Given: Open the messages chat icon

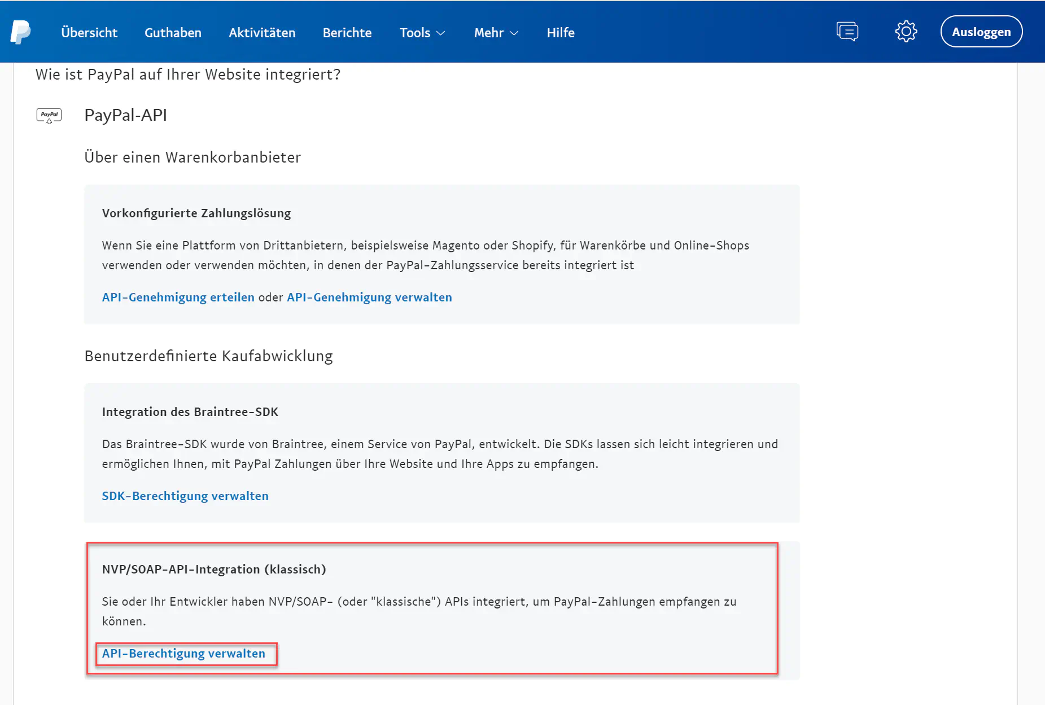Looking at the screenshot, I should [x=847, y=32].
